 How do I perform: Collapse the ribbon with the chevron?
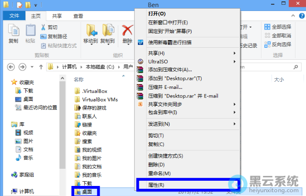pyautogui.click(x=293, y=16)
